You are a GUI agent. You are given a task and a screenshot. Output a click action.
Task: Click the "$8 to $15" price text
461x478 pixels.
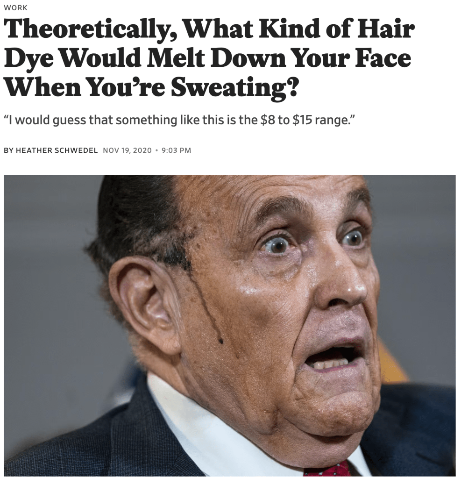point(286,121)
